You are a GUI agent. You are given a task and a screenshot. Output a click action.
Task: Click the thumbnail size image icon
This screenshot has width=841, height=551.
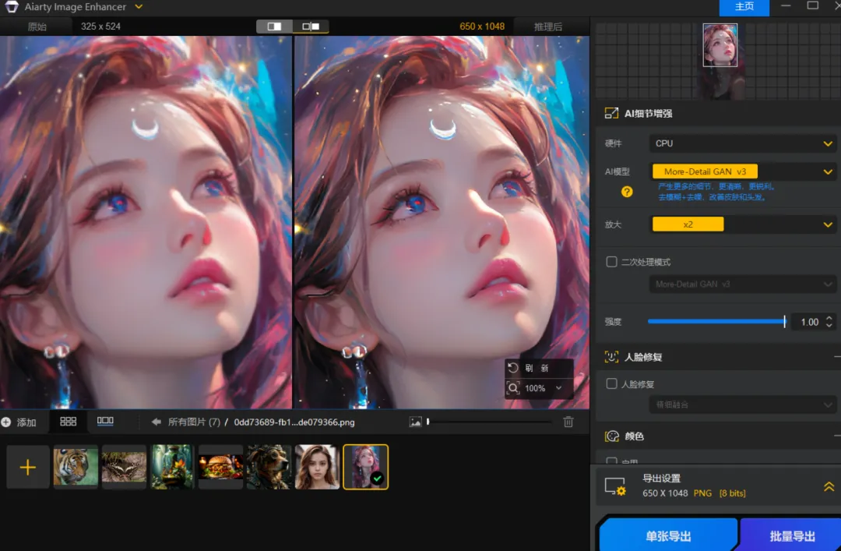pyautogui.click(x=415, y=422)
